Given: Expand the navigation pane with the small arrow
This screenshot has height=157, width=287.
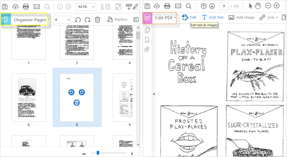Looking at the screenshot, I should [x=154, y=94].
